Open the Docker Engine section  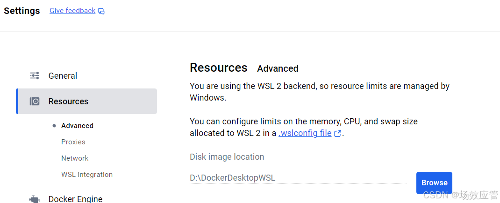[x=75, y=199]
